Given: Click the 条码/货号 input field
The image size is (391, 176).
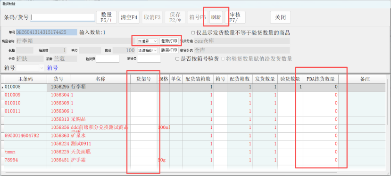Looking at the screenshot, I should coord(63,17).
